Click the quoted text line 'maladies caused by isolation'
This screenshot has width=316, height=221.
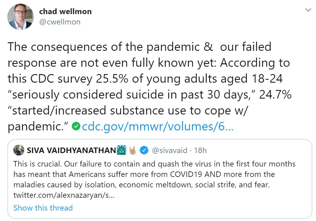(x=141, y=185)
